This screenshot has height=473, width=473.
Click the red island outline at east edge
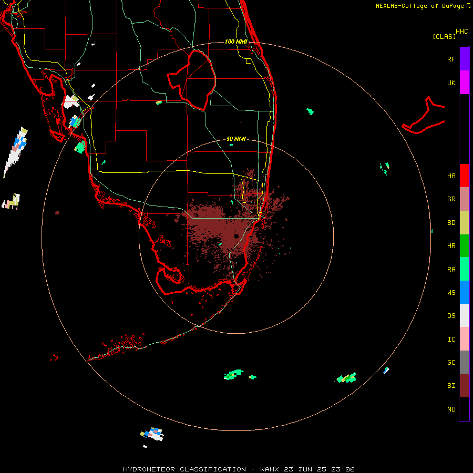tap(424, 116)
